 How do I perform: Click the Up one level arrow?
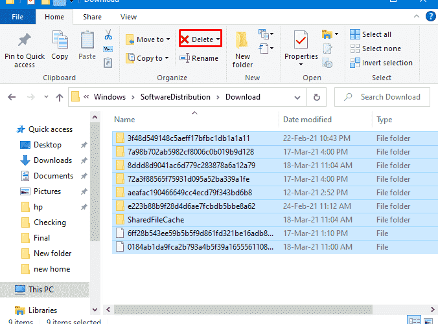(59, 97)
